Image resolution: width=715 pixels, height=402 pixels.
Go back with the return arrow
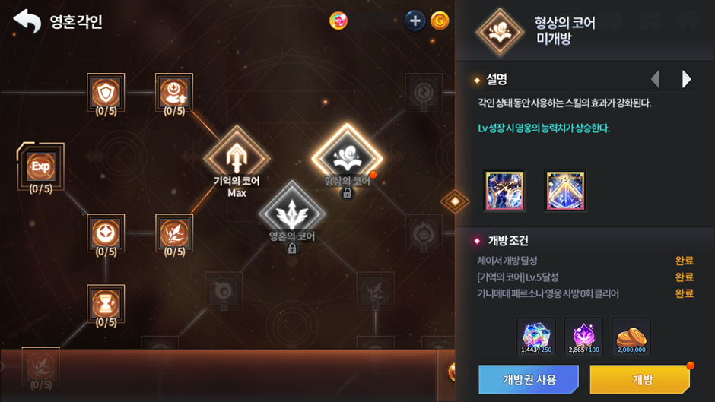27,21
